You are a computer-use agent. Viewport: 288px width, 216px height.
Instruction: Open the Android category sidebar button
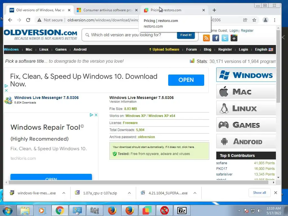246,141
